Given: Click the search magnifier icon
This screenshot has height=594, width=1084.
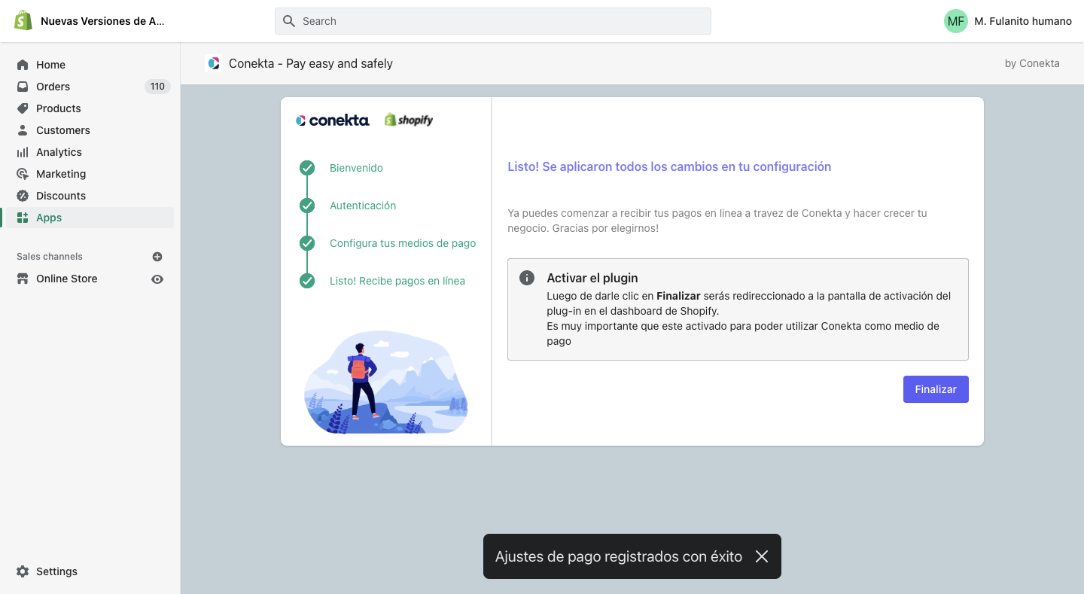Looking at the screenshot, I should tap(289, 21).
